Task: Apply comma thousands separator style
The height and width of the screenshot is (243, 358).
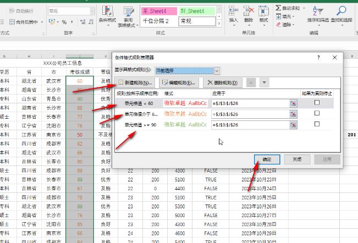Action: click(72, 22)
